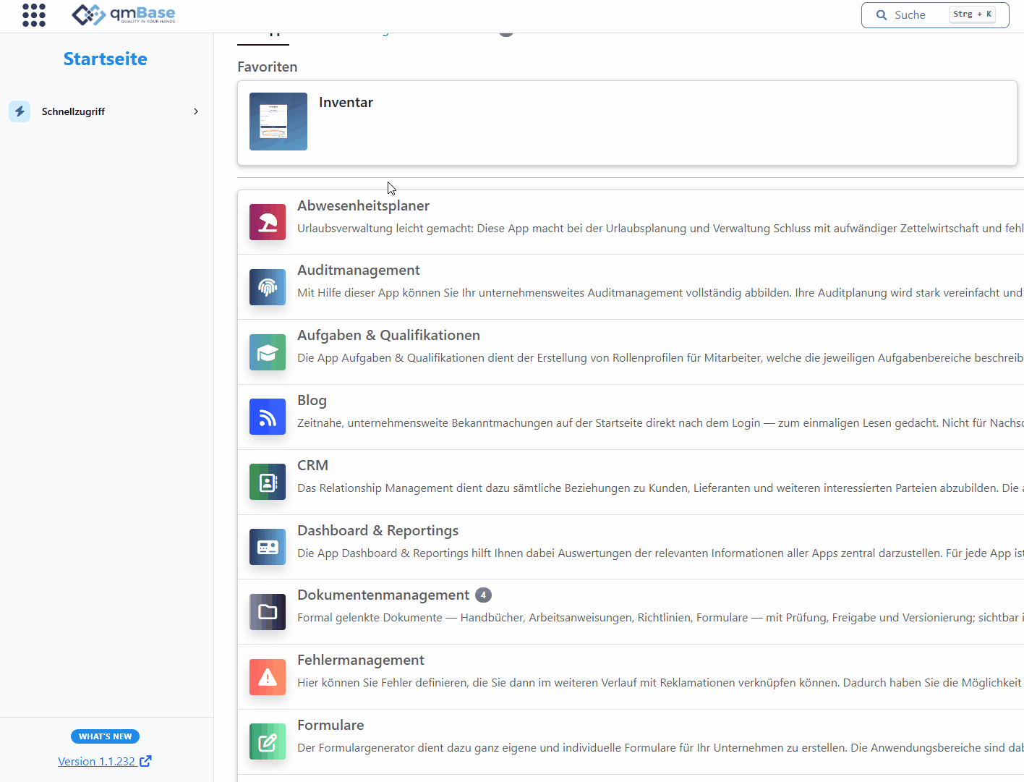Expand the Schnellzugriff chevron
1024x782 pixels.
pyautogui.click(x=196, y=111)
